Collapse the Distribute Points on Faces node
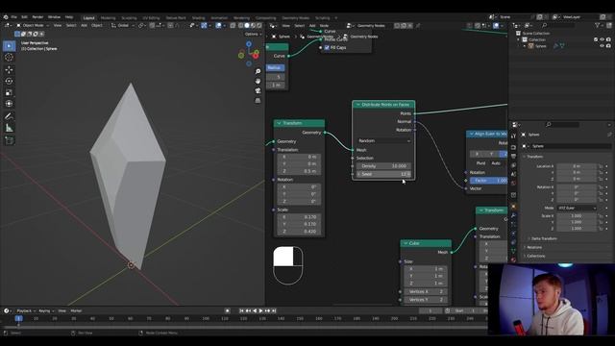 [357, 105]
